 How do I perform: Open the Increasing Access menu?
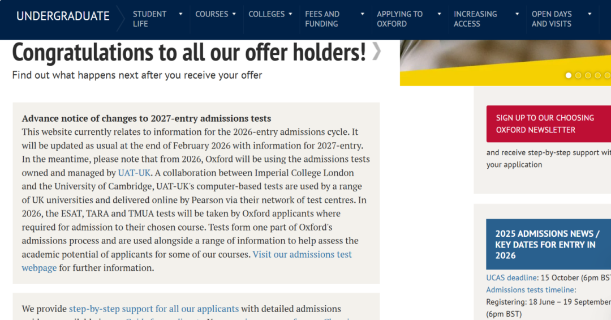point(475,19)
